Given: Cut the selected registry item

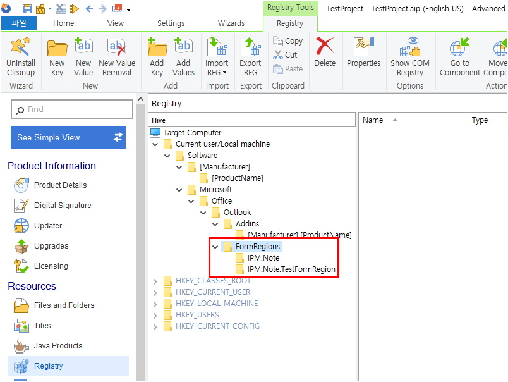Looking at the screenshot, I should tap(285, 55).
